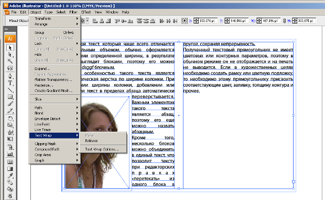Screen dimensions: 325x200
Task: Click Vertical Align Bottom icon
Action: 130,21
